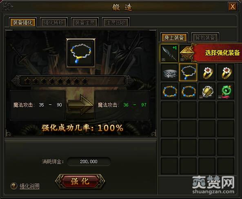
Task: Select the 装备强化 tab
Action: [x=23, y=22]
